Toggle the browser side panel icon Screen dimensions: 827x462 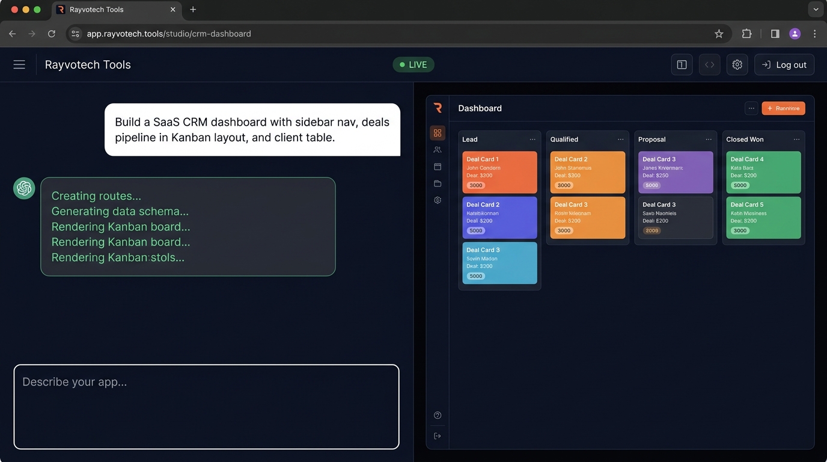[x=775, y=34]
